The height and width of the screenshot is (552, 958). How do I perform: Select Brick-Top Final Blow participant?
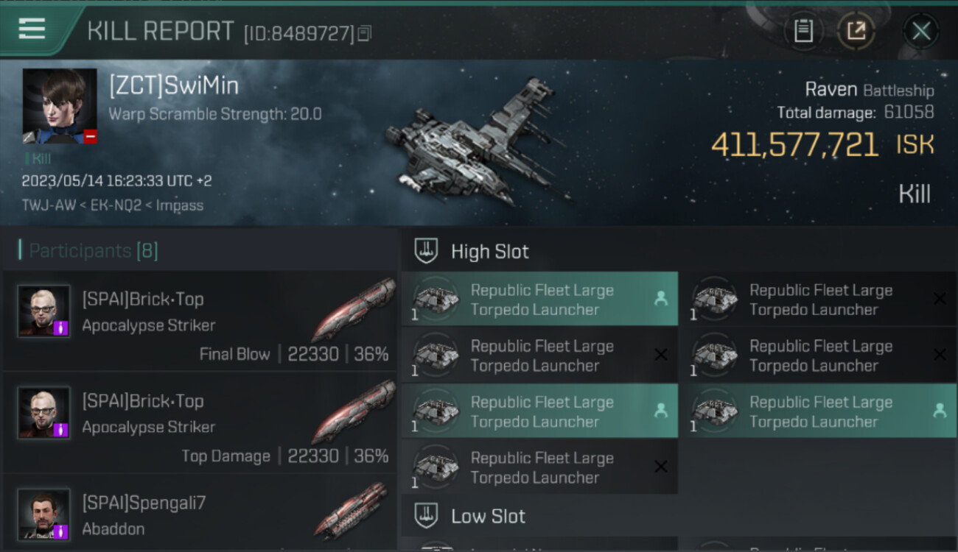[x=199, y=320]
